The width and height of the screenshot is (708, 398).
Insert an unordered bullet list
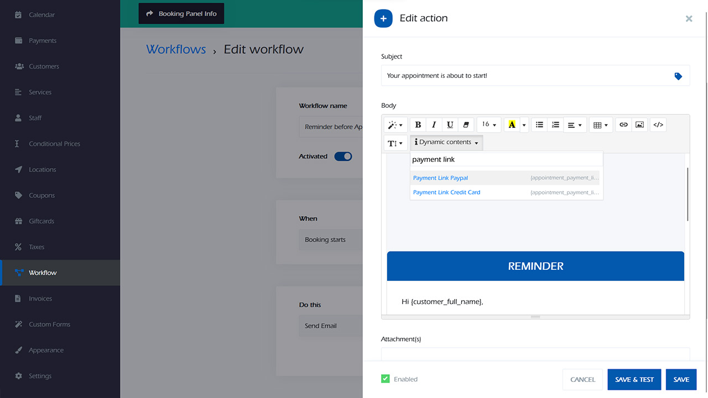tap(539, 125)
